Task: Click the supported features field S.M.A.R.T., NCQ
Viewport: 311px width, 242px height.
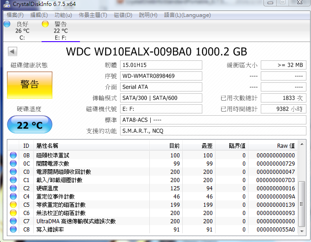Action: click(x=213, y=131)
